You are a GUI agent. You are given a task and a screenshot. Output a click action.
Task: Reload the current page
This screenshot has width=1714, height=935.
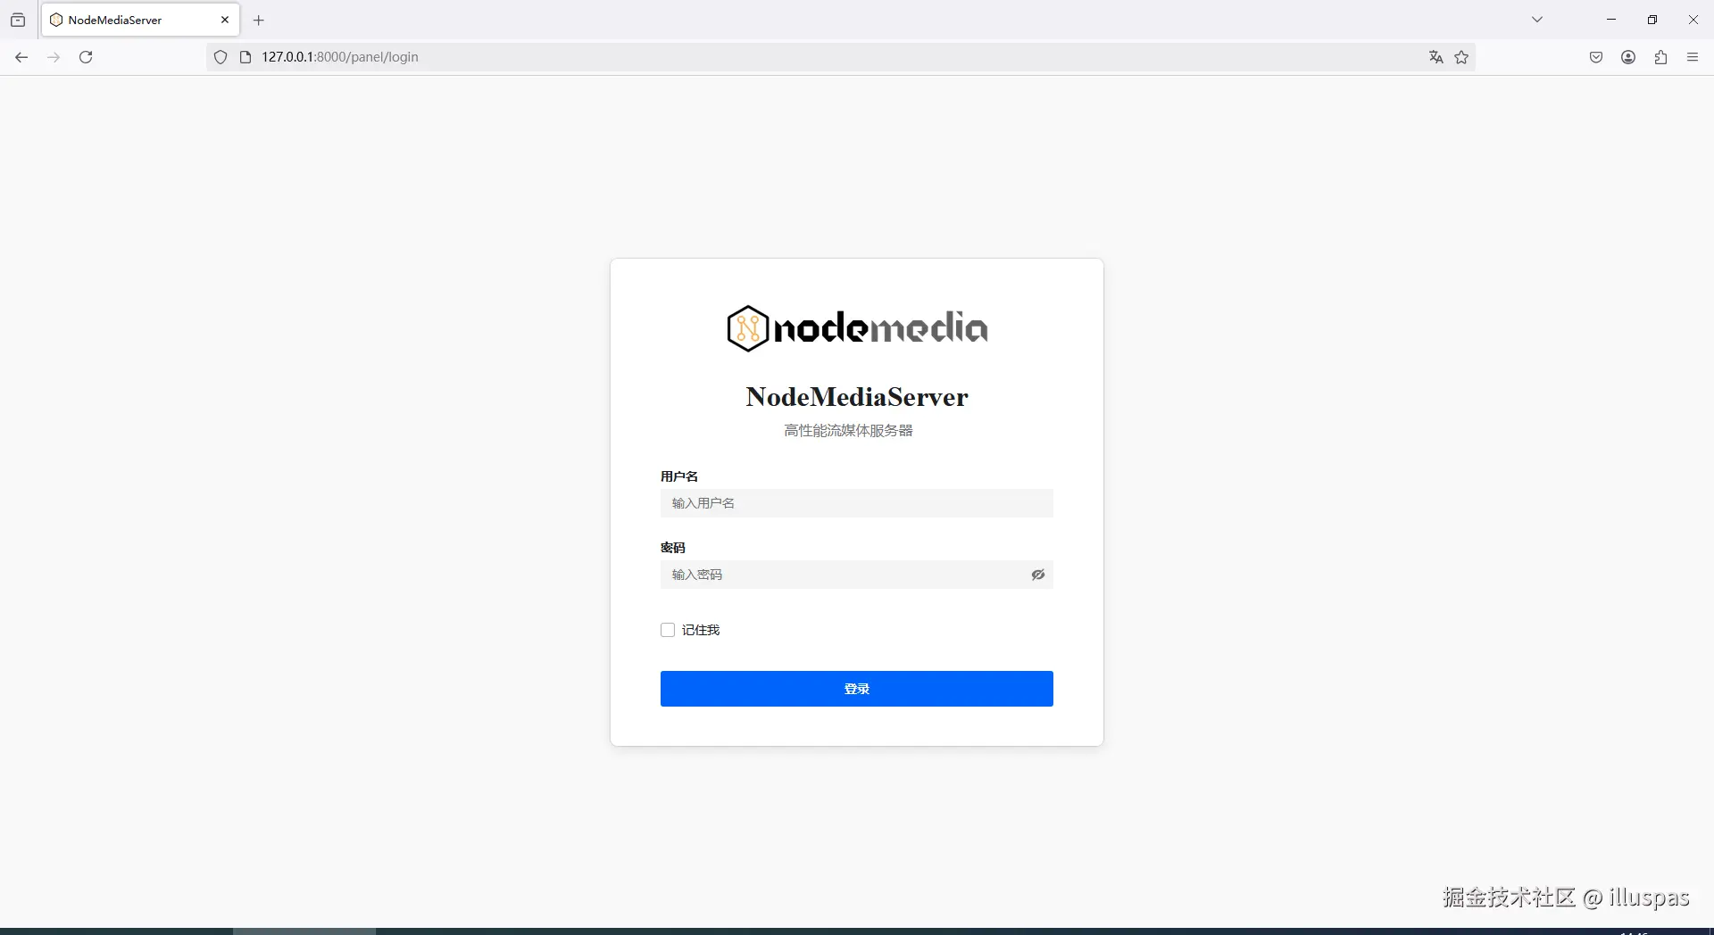86,57
